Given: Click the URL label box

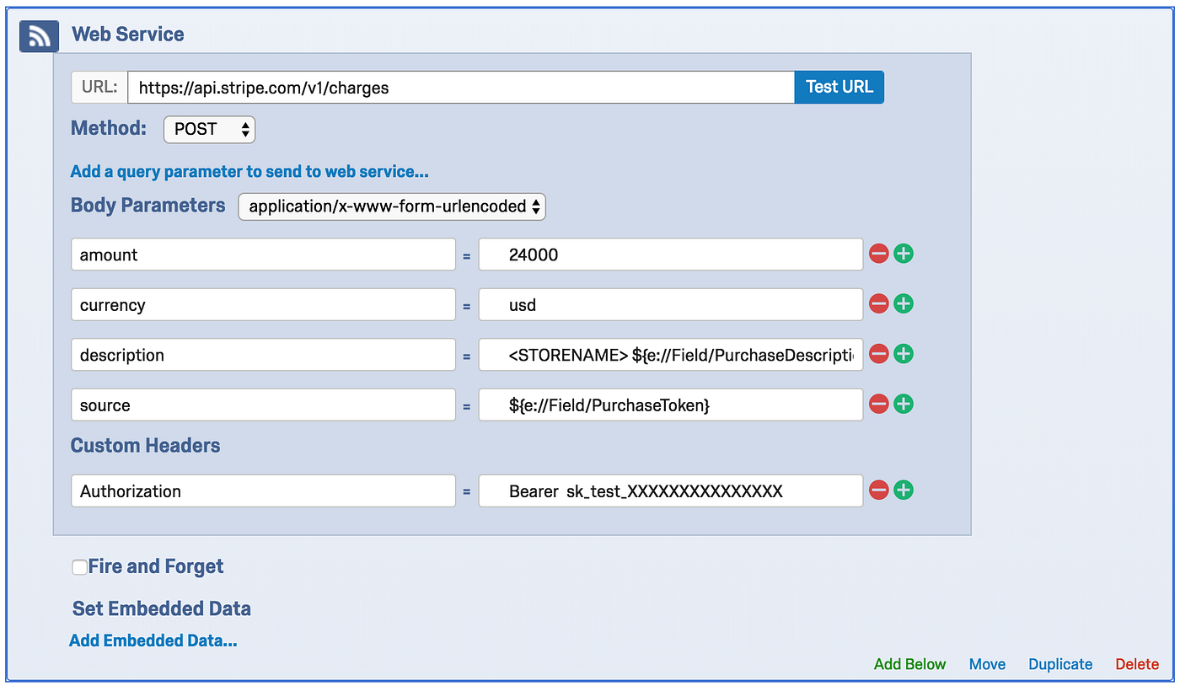Looking at the screenshot, I should (99, 87).
